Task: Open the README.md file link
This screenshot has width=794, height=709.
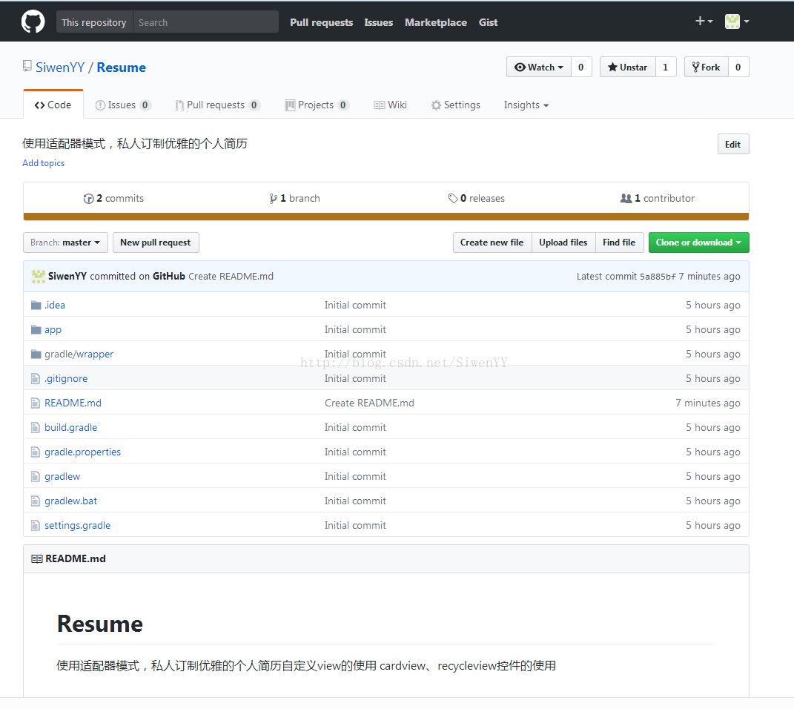Action: click(x=73, y=403)
